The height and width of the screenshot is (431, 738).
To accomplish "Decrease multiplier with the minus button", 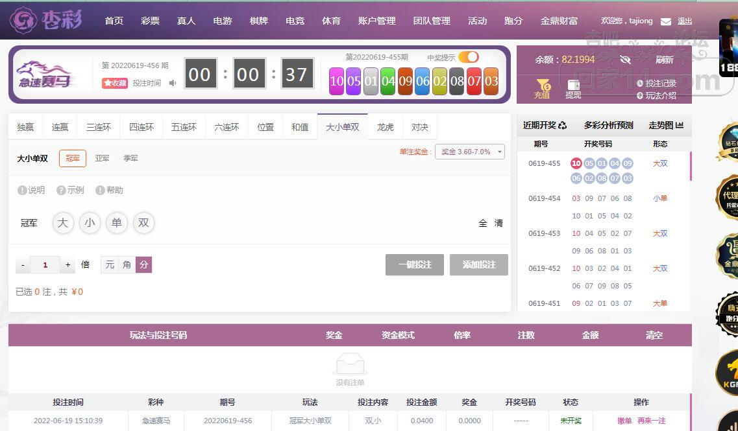I will coord(23,265).
